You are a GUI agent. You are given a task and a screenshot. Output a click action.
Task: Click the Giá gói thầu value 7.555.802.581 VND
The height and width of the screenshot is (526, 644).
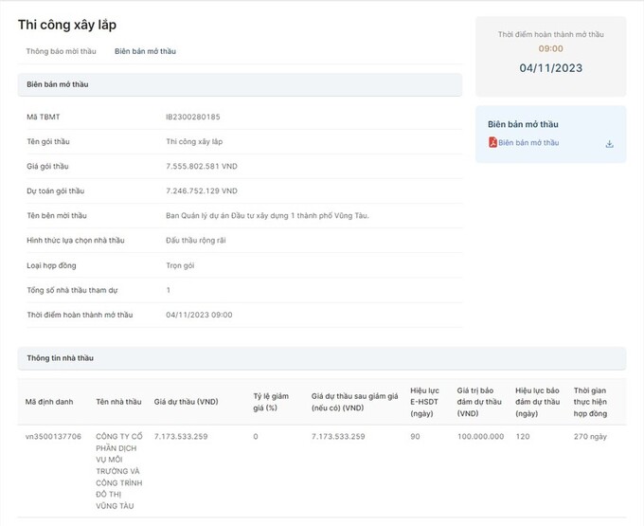(x=202, y=167)
